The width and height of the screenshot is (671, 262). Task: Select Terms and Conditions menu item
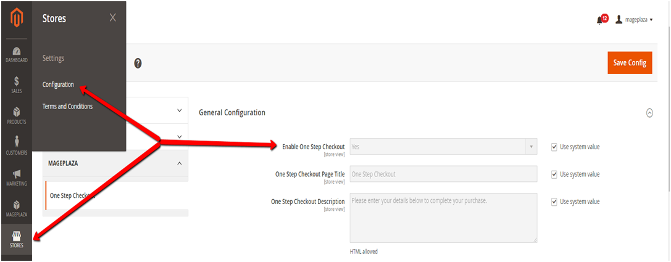pos(67,106)
